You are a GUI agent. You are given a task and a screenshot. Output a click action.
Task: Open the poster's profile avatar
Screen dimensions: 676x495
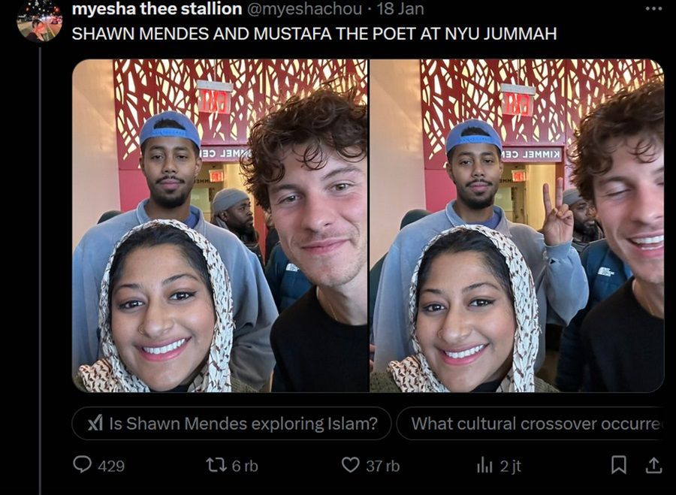pos(40,20)
